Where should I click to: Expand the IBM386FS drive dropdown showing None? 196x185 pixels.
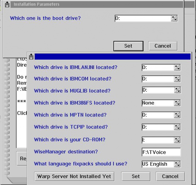coord(177,103)
